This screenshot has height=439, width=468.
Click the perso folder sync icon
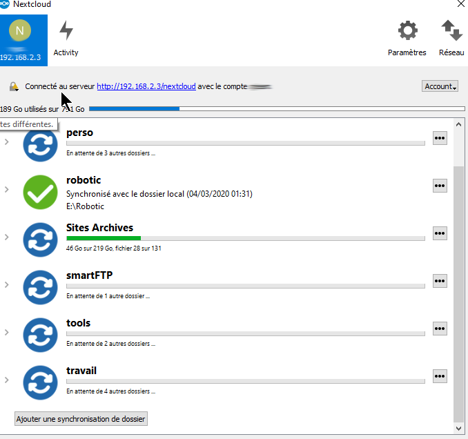[40, 145]
